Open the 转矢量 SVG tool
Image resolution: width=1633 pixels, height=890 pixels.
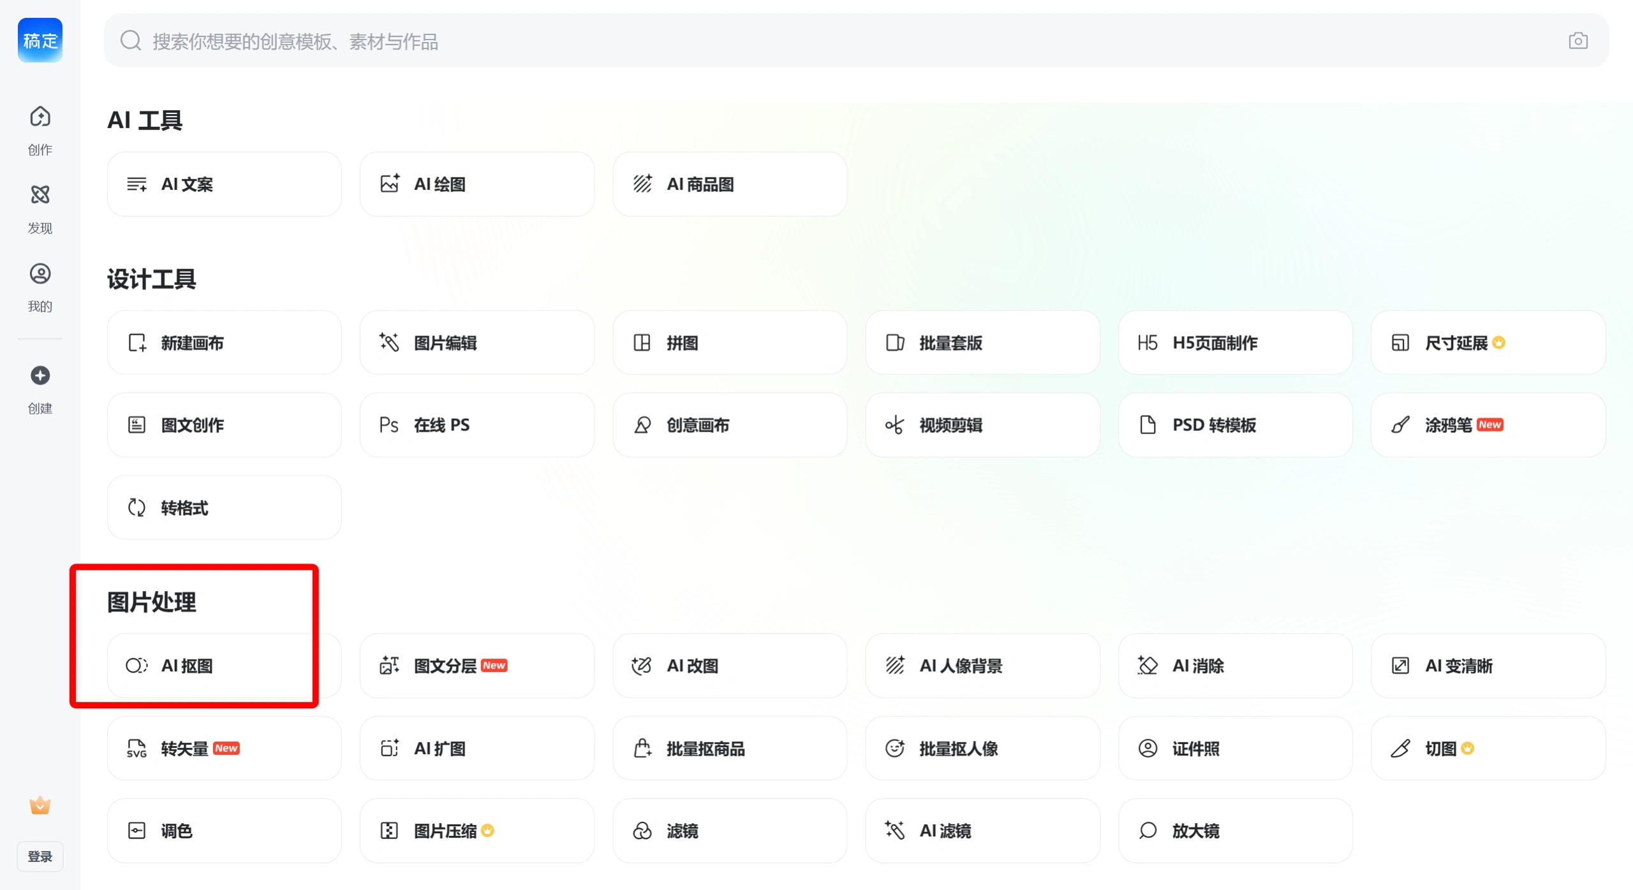pos(225,748)
